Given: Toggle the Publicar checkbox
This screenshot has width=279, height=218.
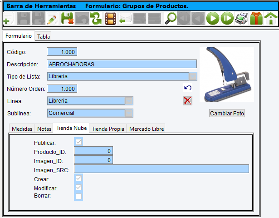Looking at the screenshot, I should pyautogui.click(x=78, y=142).
